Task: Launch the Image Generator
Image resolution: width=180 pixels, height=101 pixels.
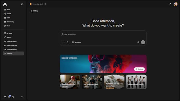Action: tap(13, 45)
